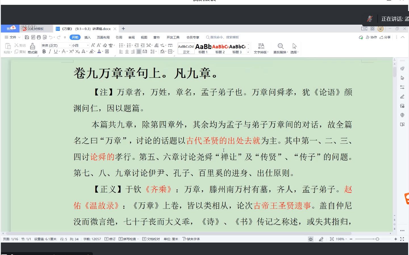Switch to the 视图 ribbon tab
Image resolution: width=409 pixels, height=255 pixels.
click(144, 37)
